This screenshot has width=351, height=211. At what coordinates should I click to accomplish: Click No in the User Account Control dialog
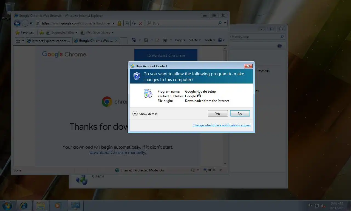[x=240, y=113]
